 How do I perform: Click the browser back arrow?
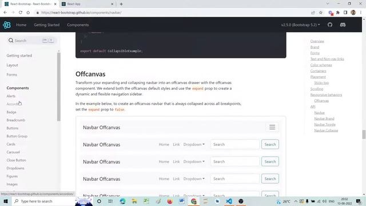(x=5, y=13)
